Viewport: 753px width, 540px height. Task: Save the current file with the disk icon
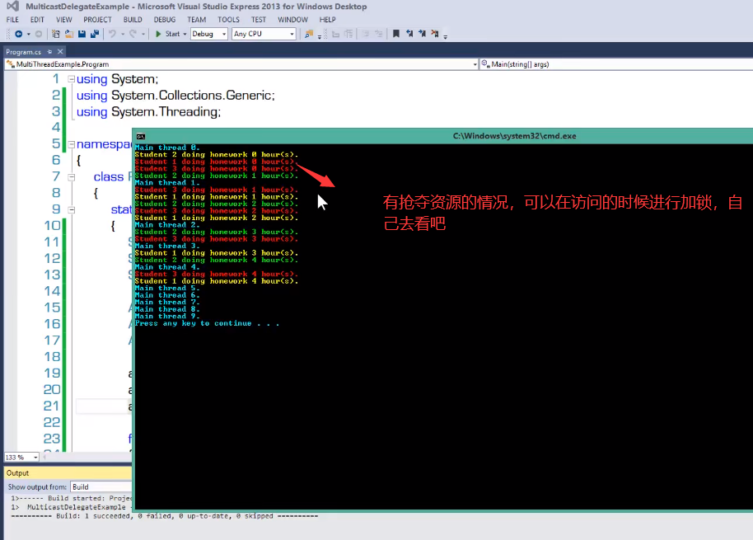82,34
